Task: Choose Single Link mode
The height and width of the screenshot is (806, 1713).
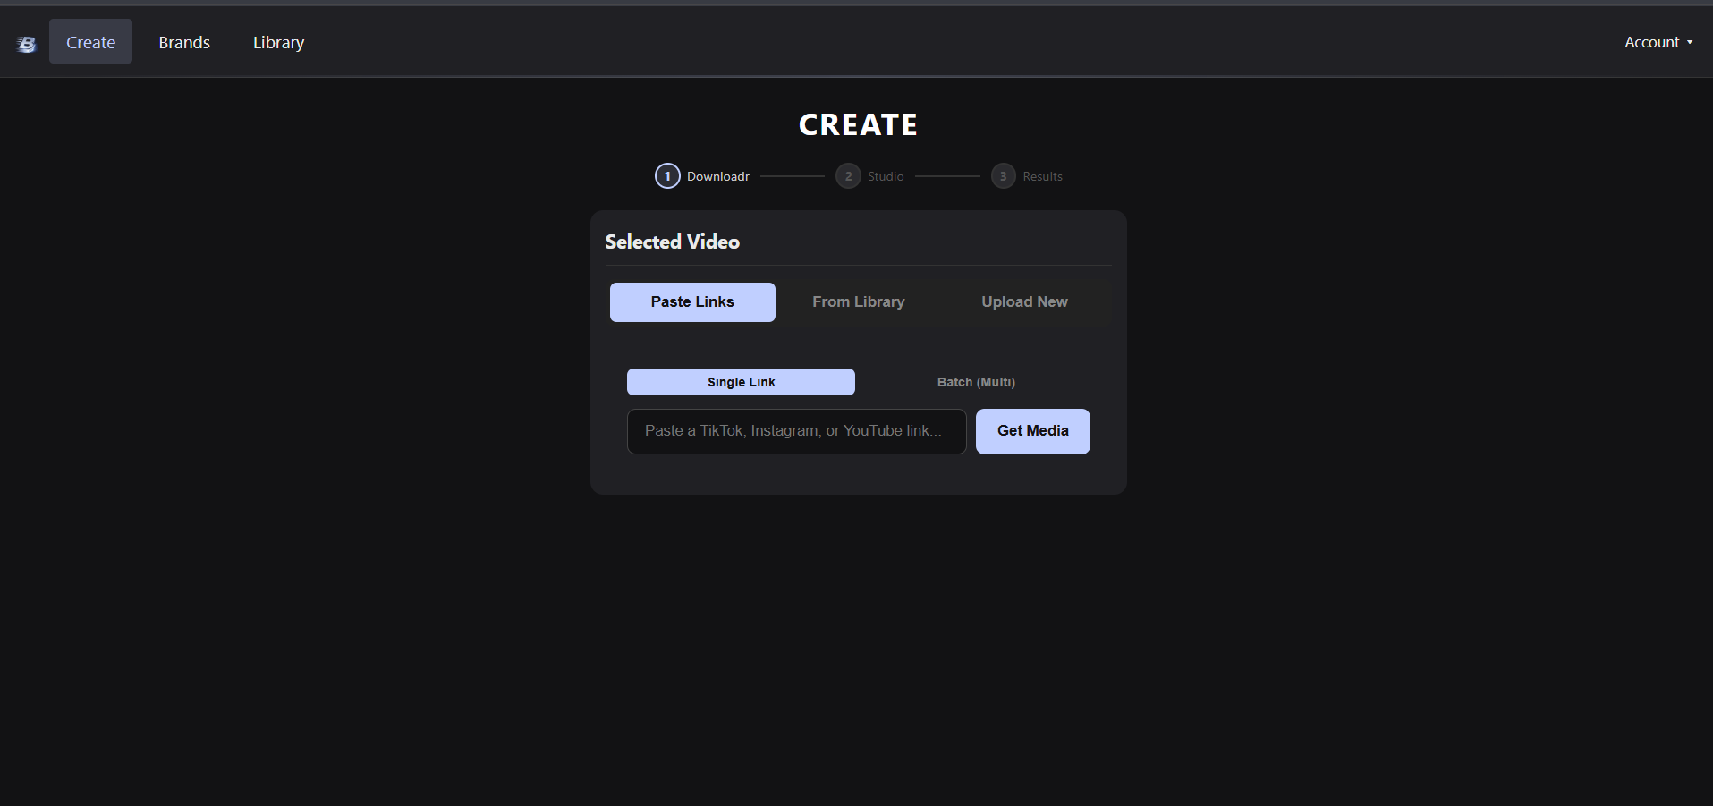Action: click(x=741, y=382)
